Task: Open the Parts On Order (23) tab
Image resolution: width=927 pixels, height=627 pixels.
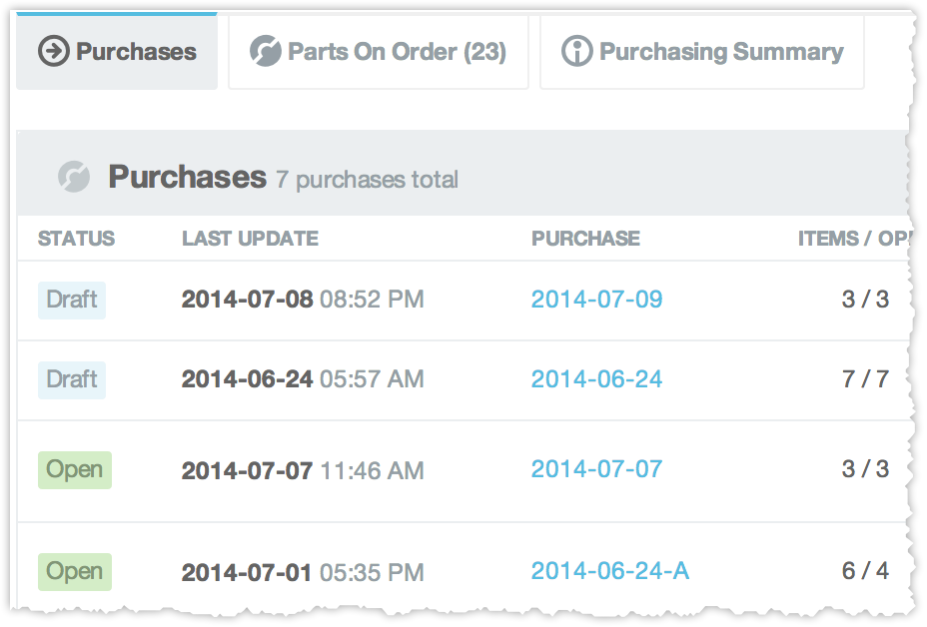Action: 379,51
